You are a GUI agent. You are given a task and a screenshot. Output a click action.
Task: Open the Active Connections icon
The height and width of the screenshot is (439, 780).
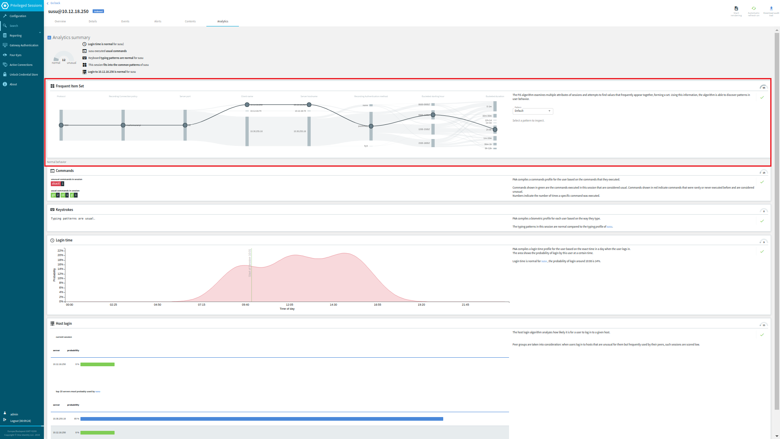point(5,65)
